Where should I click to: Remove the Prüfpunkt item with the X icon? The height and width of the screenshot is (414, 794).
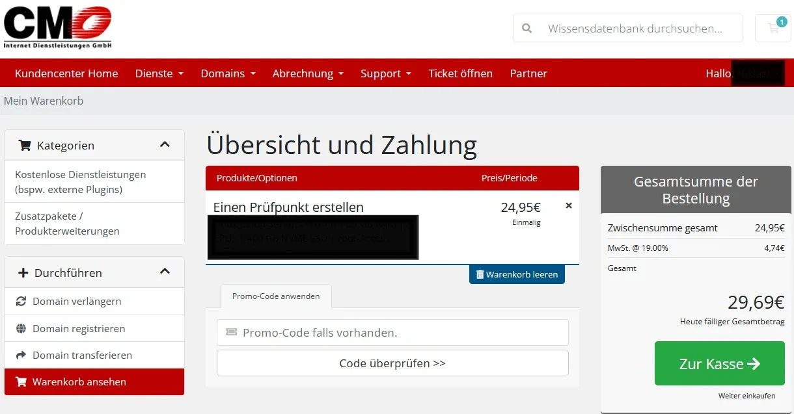(x=569, y=205)
